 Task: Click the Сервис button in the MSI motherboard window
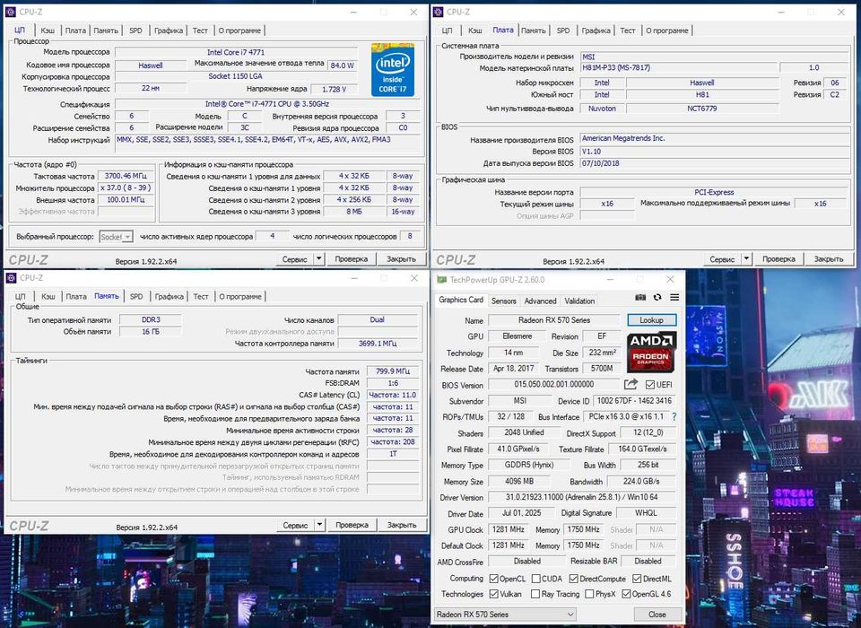click(721, 258)
